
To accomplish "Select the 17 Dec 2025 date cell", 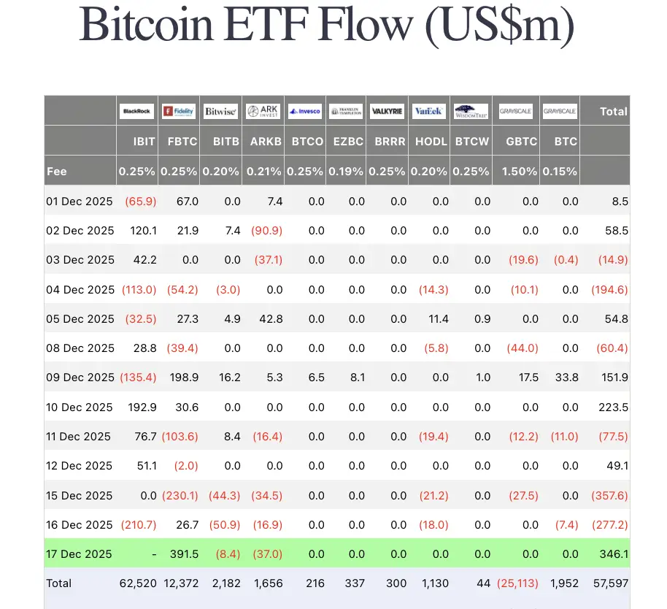I will 79,554.
